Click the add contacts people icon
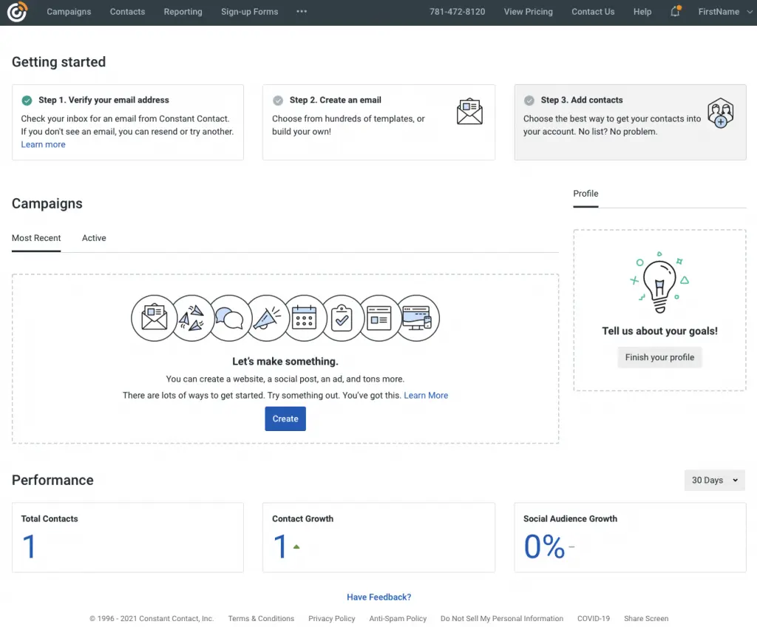Screen dimensions: 757x627 pyautogui.click(x=720, y=113)
